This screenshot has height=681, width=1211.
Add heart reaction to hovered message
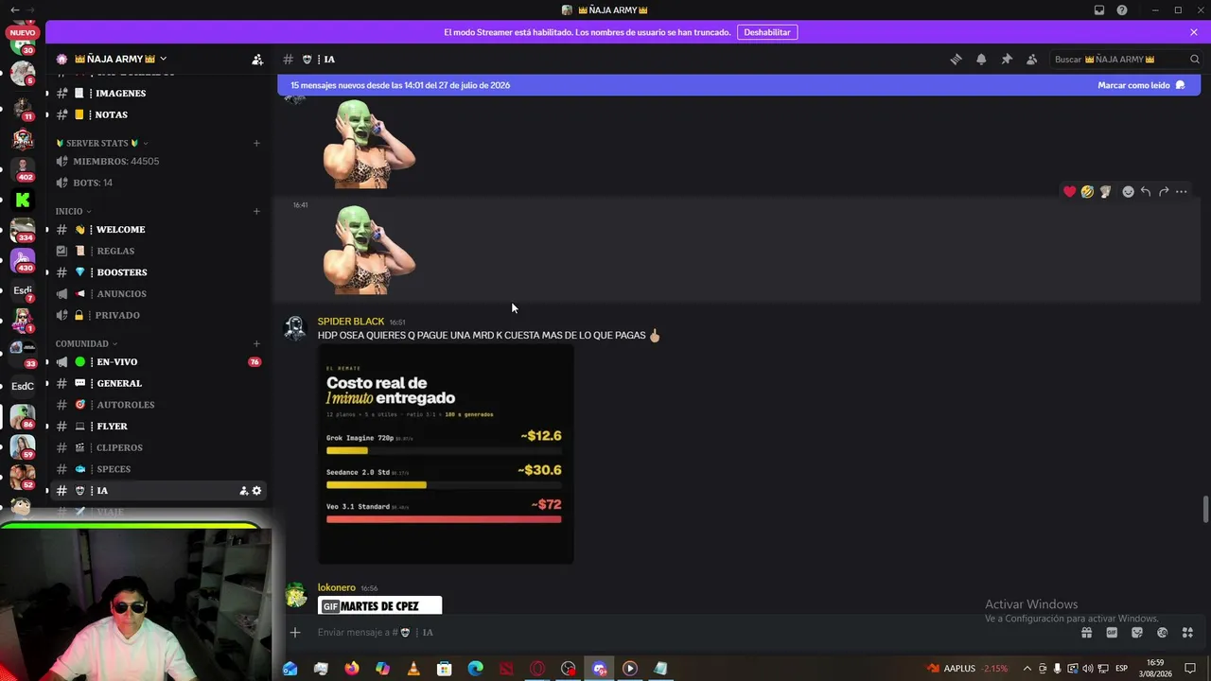(1069, 191)
